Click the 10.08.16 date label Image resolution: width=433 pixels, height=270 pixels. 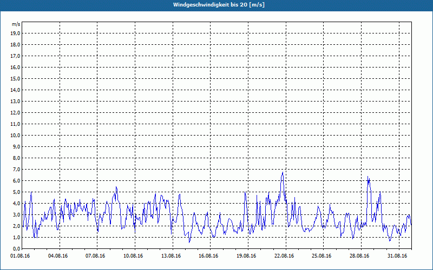pos(133,256)
